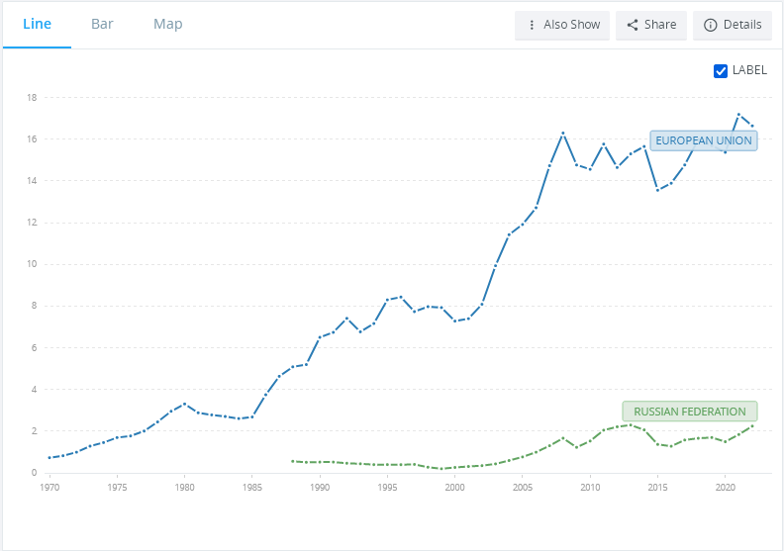784x551 pixels.
Task: Click the European Union 2008 peak point
Action: pos(563,133)
